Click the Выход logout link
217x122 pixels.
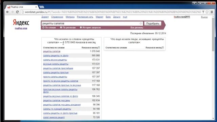coord(204,17)
